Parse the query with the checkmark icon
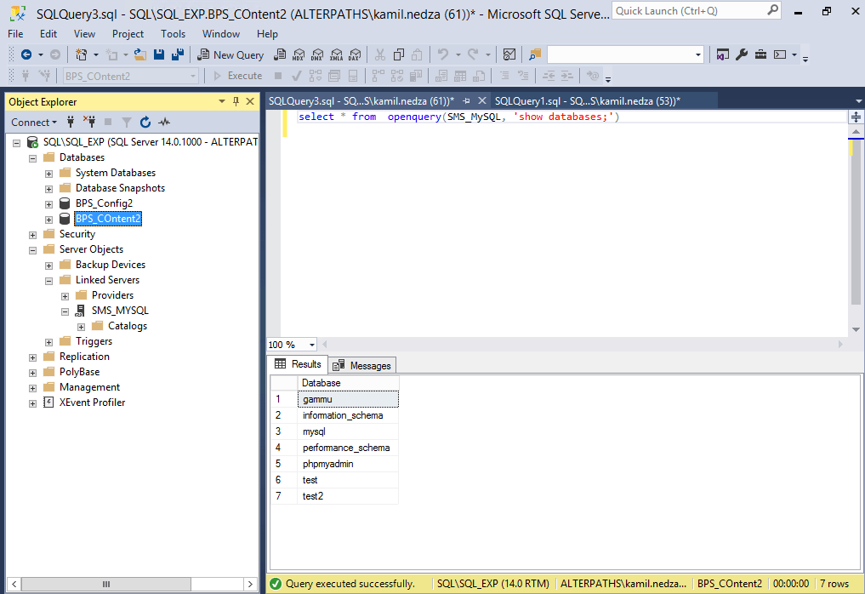Image resolution: width=865 pixels, height=594 pixels. pos(296,75)
